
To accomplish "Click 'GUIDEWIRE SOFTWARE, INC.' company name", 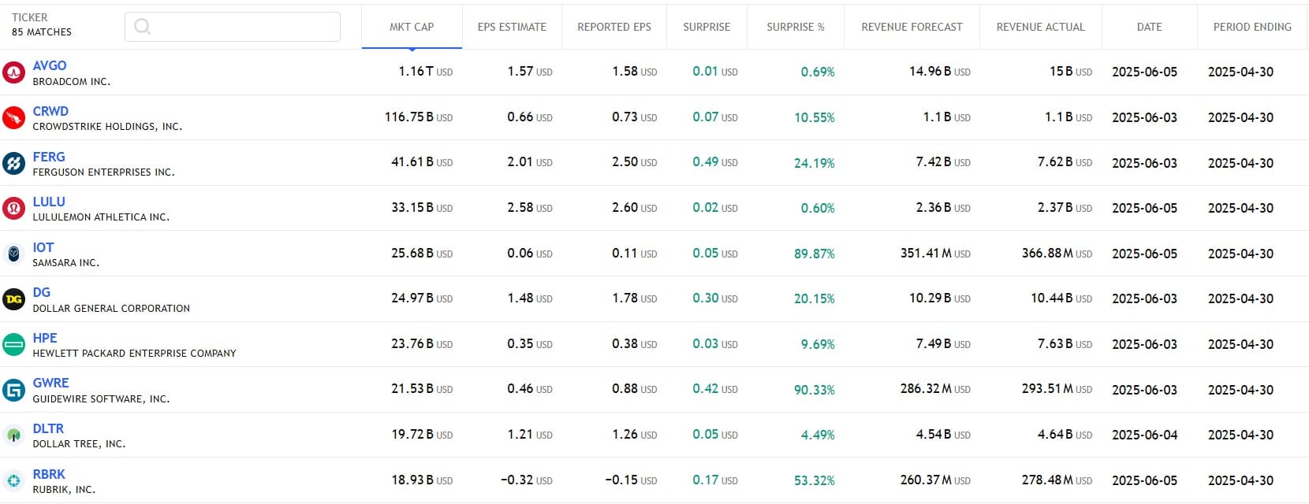I will point(101,399).
